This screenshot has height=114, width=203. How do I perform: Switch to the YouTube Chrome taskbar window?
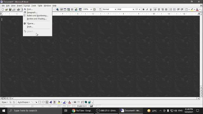(82, 111)
